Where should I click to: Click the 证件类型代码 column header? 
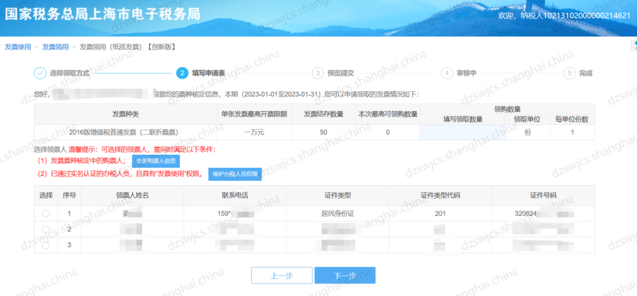click(x=440, y=195)
